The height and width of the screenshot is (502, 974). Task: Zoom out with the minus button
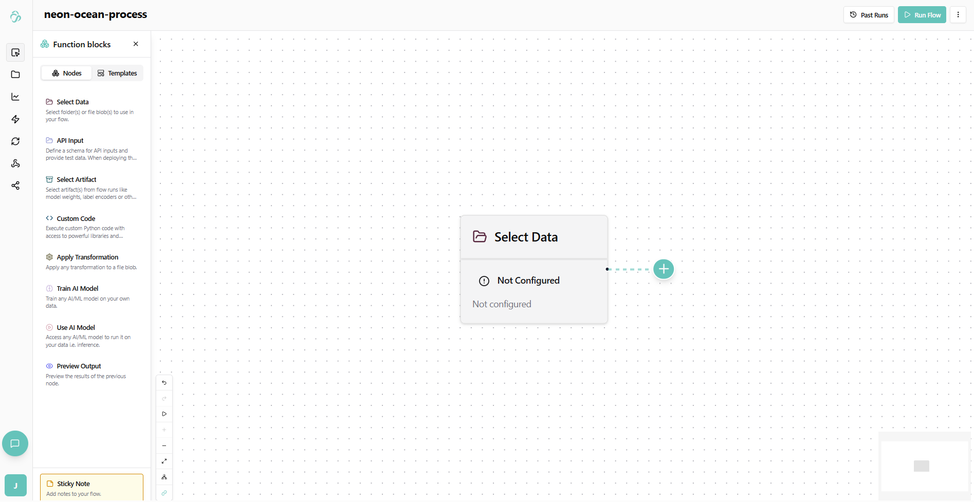(164, 445)
